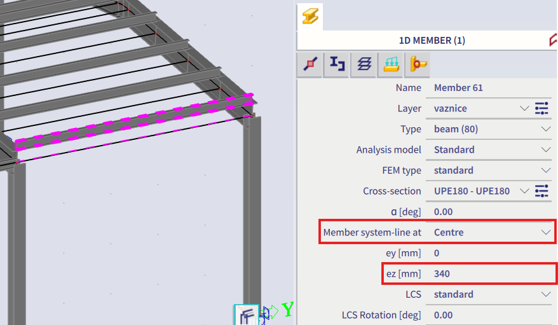Open the hinge/support properties icon

coord(417,64)
